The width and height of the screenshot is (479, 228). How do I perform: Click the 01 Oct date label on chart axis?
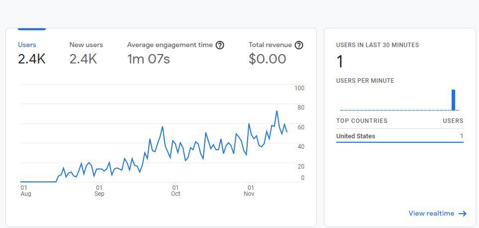[175, 191]
